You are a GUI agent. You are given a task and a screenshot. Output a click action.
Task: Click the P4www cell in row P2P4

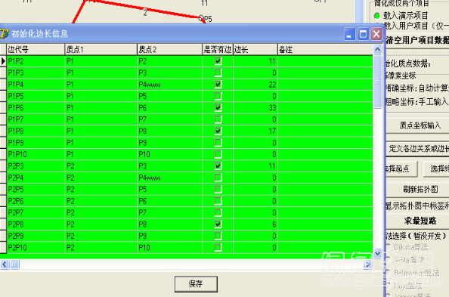click(x=169, y=178)
